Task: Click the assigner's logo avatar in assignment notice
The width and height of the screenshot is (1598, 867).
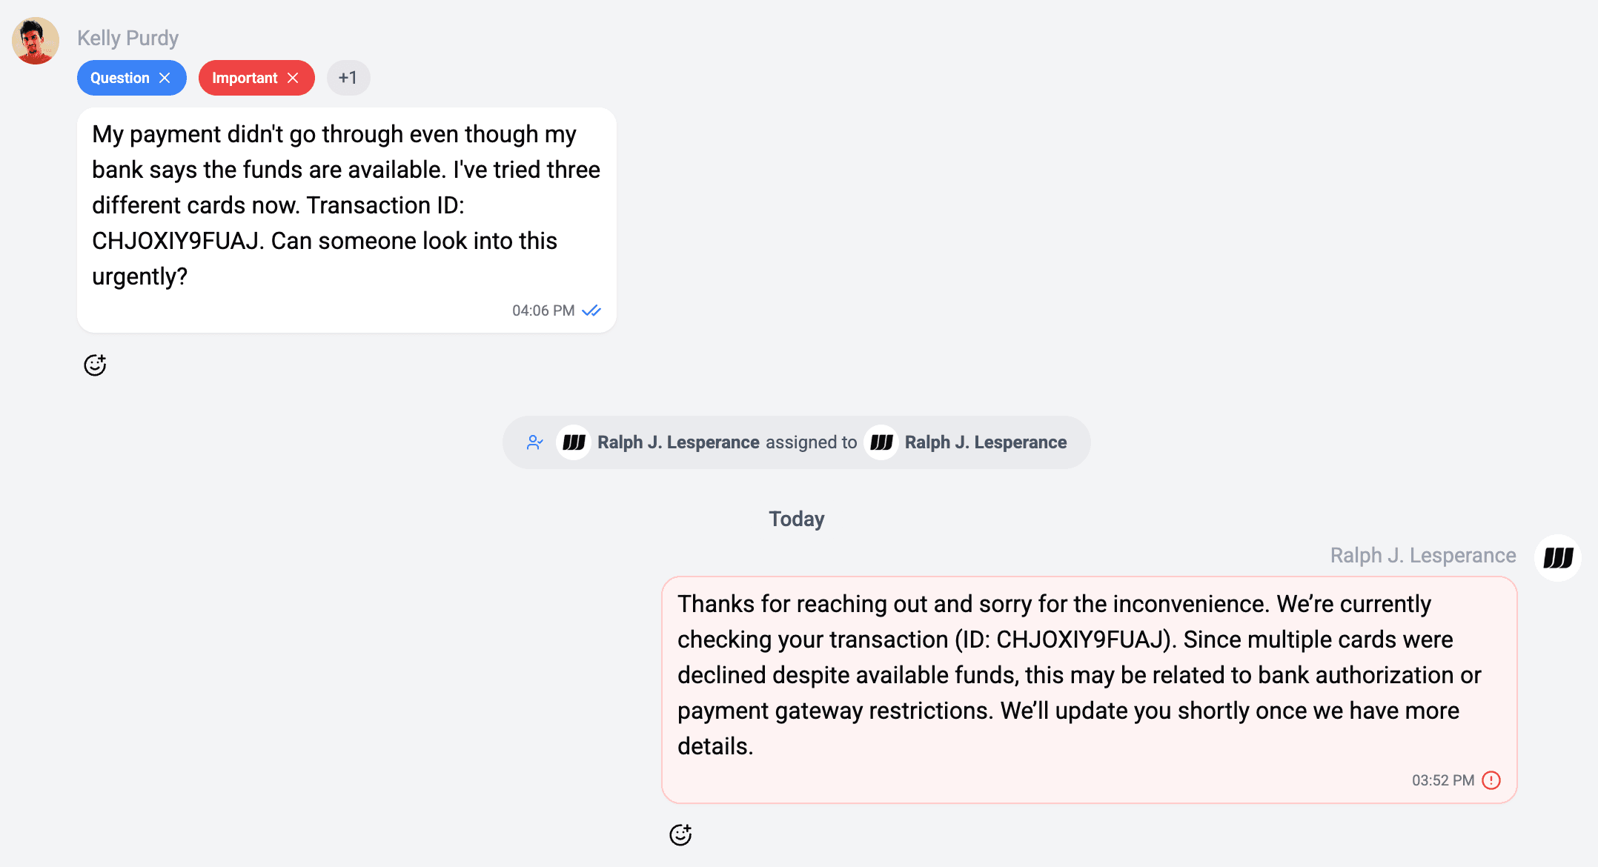Action: [x=574, y=442]
